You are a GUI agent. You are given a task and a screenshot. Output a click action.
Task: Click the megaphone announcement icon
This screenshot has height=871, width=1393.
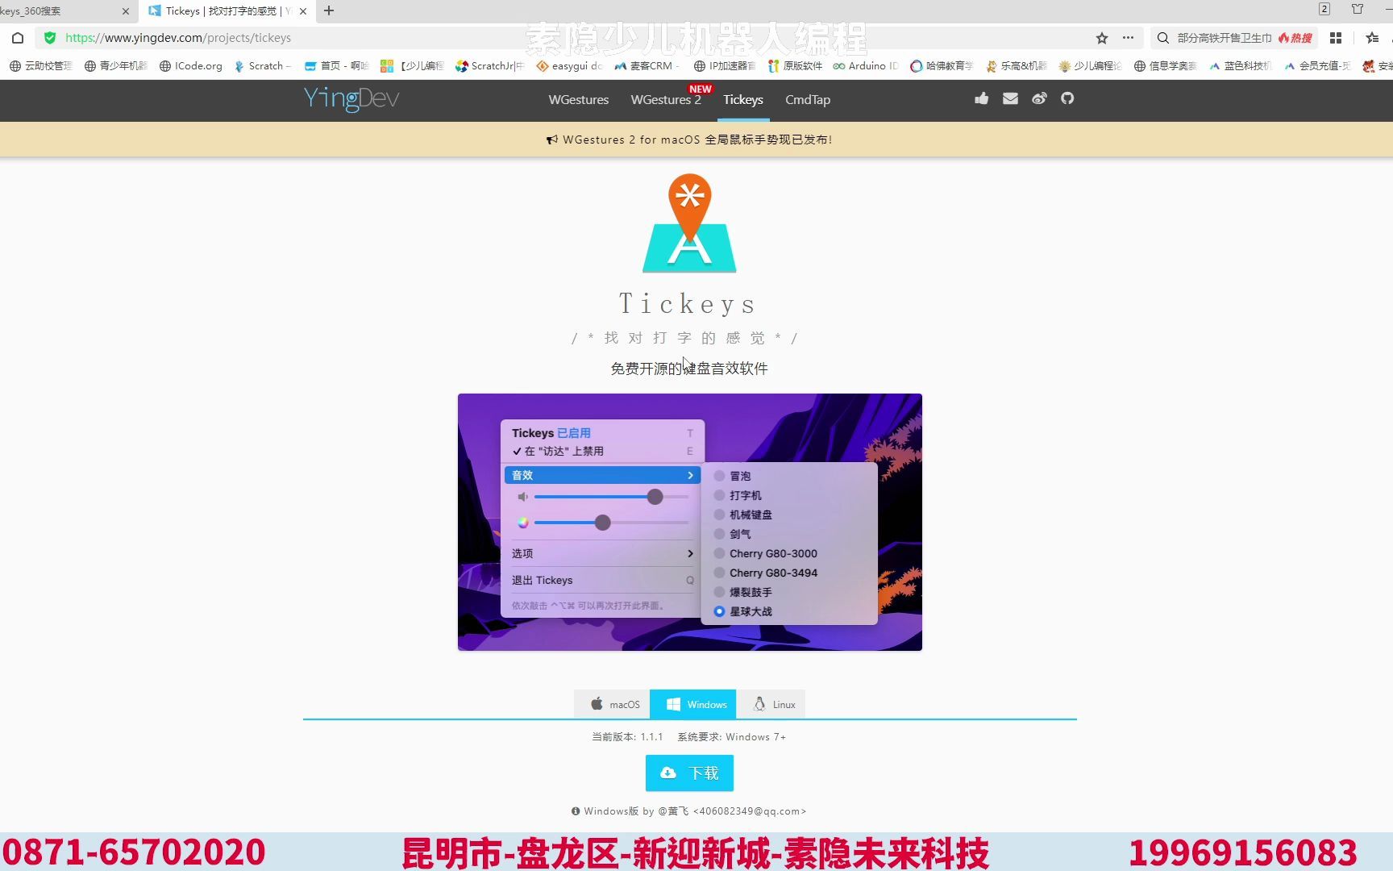click(x=552, y=140)
